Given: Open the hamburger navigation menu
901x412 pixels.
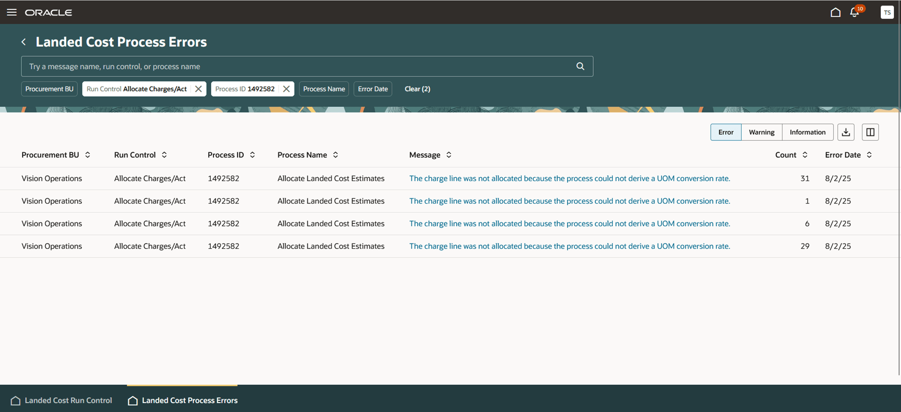Looking at the screenshot, I should (12, 12).
